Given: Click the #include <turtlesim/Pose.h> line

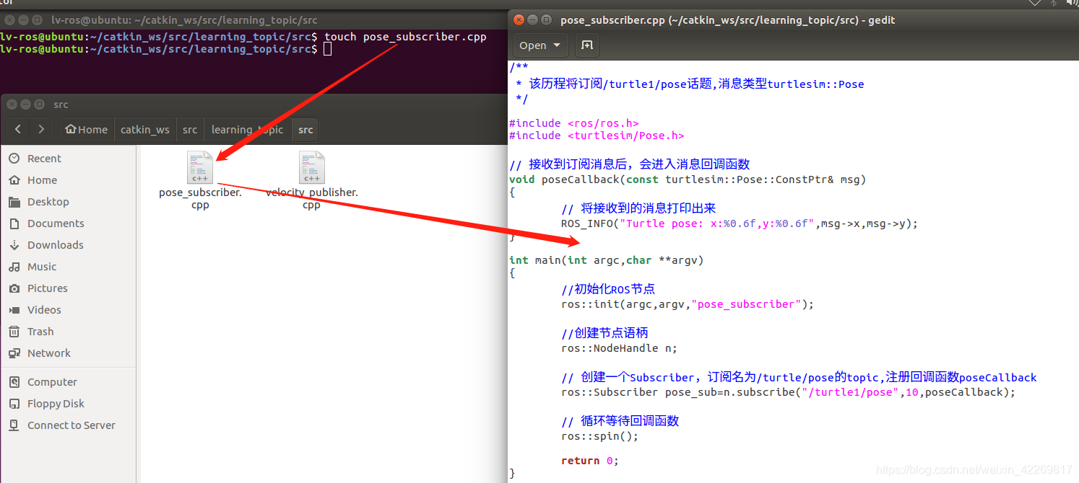Looking at the screenshot, I should 597,136.
